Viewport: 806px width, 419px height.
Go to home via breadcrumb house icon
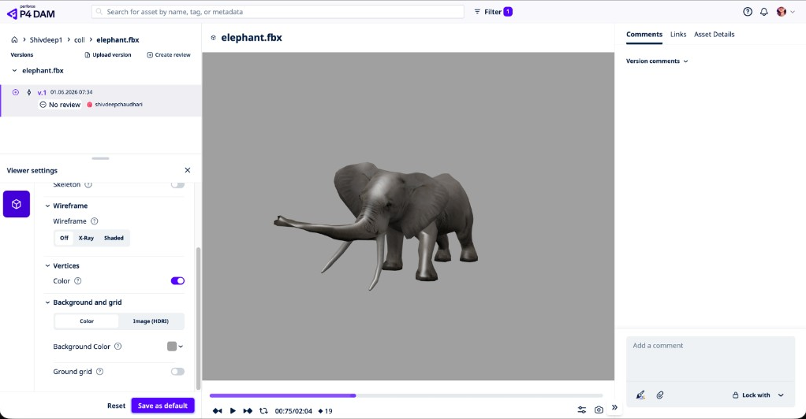point(14,39)
